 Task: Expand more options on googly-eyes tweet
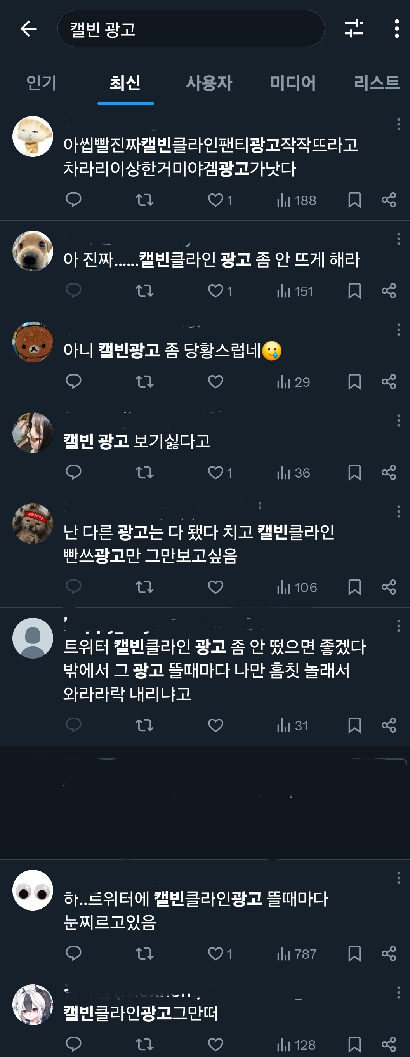tap(398, 878)
